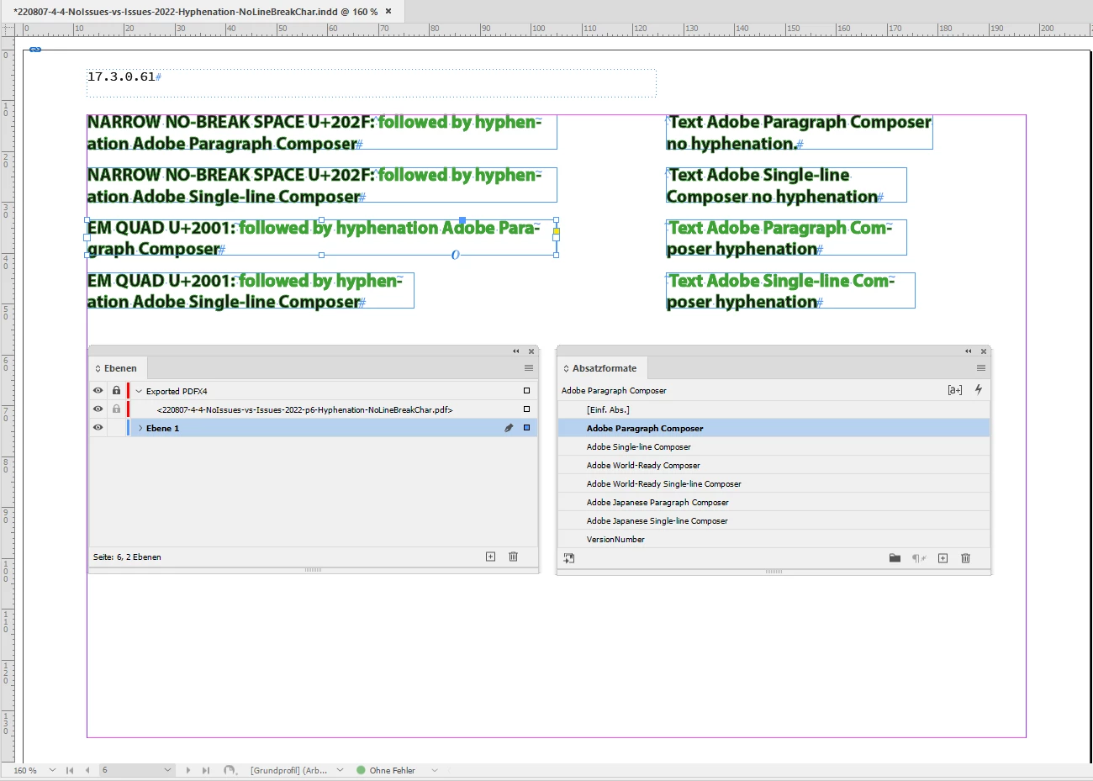This screenshot has height=781, width=1093.
Task: Toggle lock box for Ebene 1
Action: (x=116, y=428)
